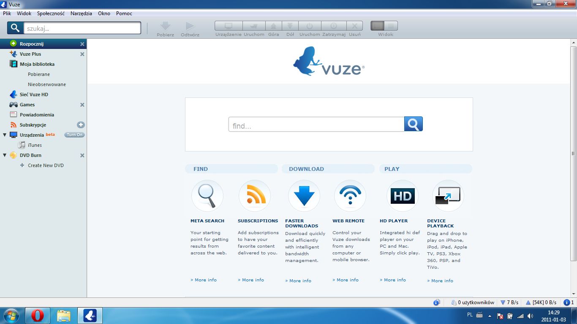The height and width of the screenshot is (324, 577).
Task: Click the HD Player icon
Action: [403, 196]
